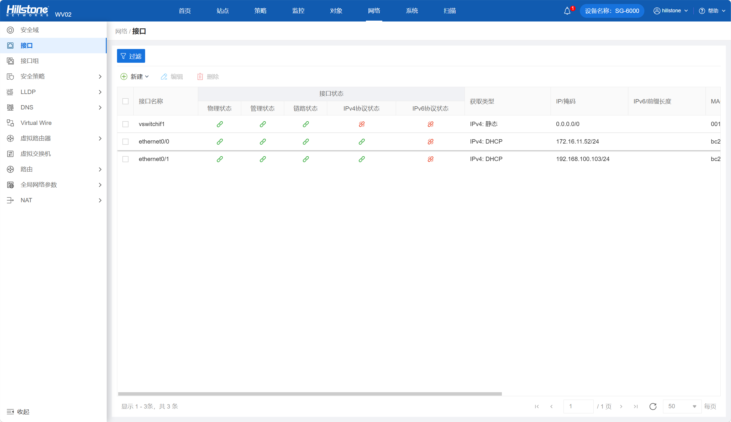Click the Virtual Wire sidebar icon
Viewport: 731px width, 422px height.
point(10,123)
